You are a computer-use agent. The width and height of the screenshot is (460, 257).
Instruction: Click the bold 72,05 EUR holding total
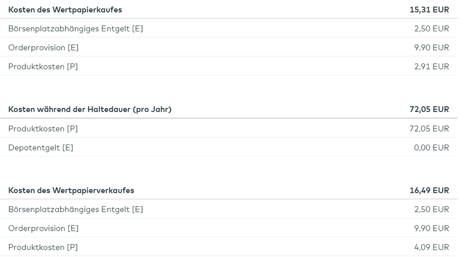point(429,110)
